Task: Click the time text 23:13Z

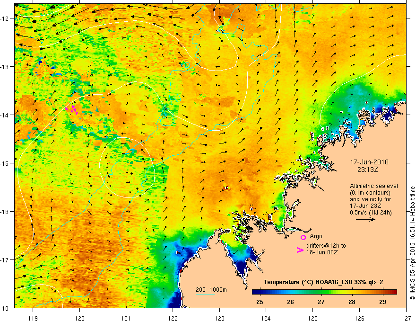Action: tap(367, 170)
